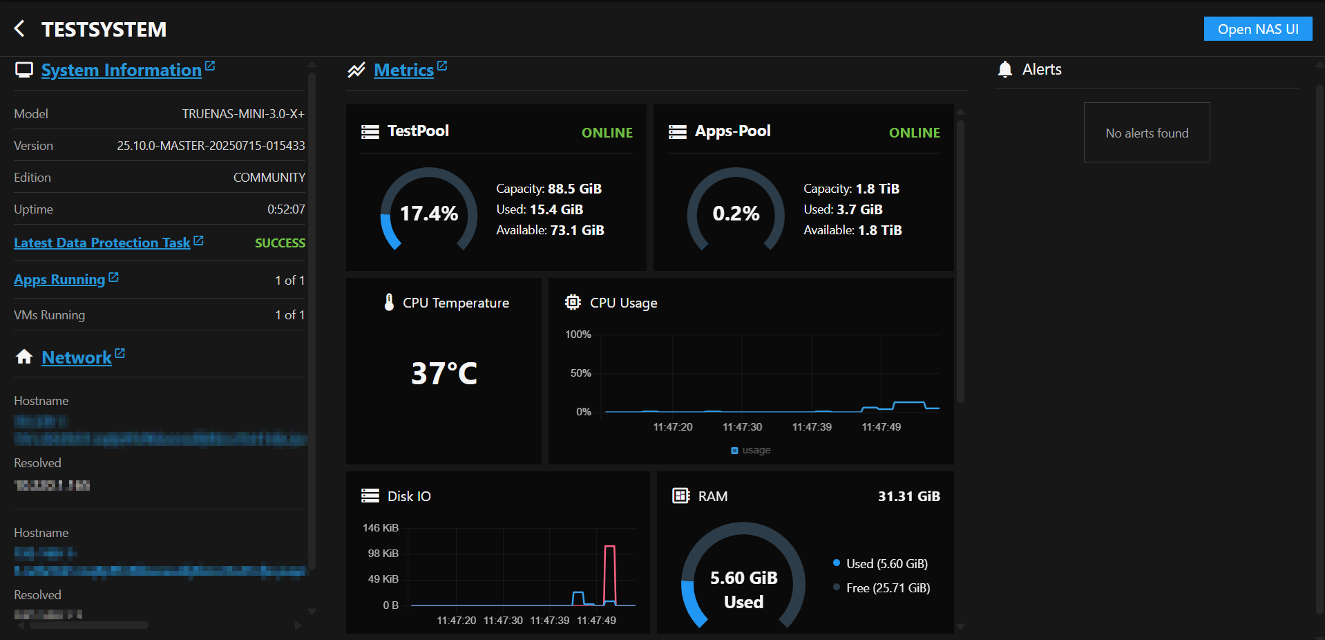Click the monitor icon beside System Information
This screenshot has width=1325, height=640.
24,69
